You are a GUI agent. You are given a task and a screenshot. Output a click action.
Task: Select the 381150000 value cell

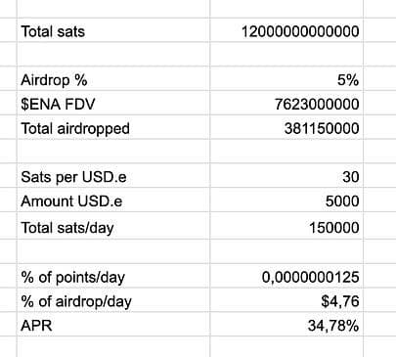tap(286, 127)
